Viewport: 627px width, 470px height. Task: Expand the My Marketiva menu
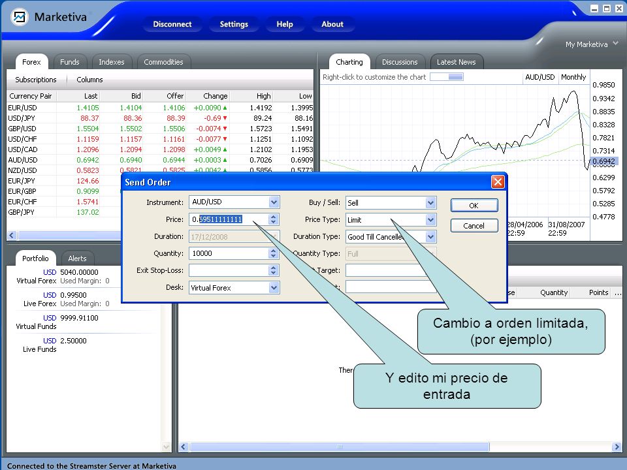click(592, 44)
